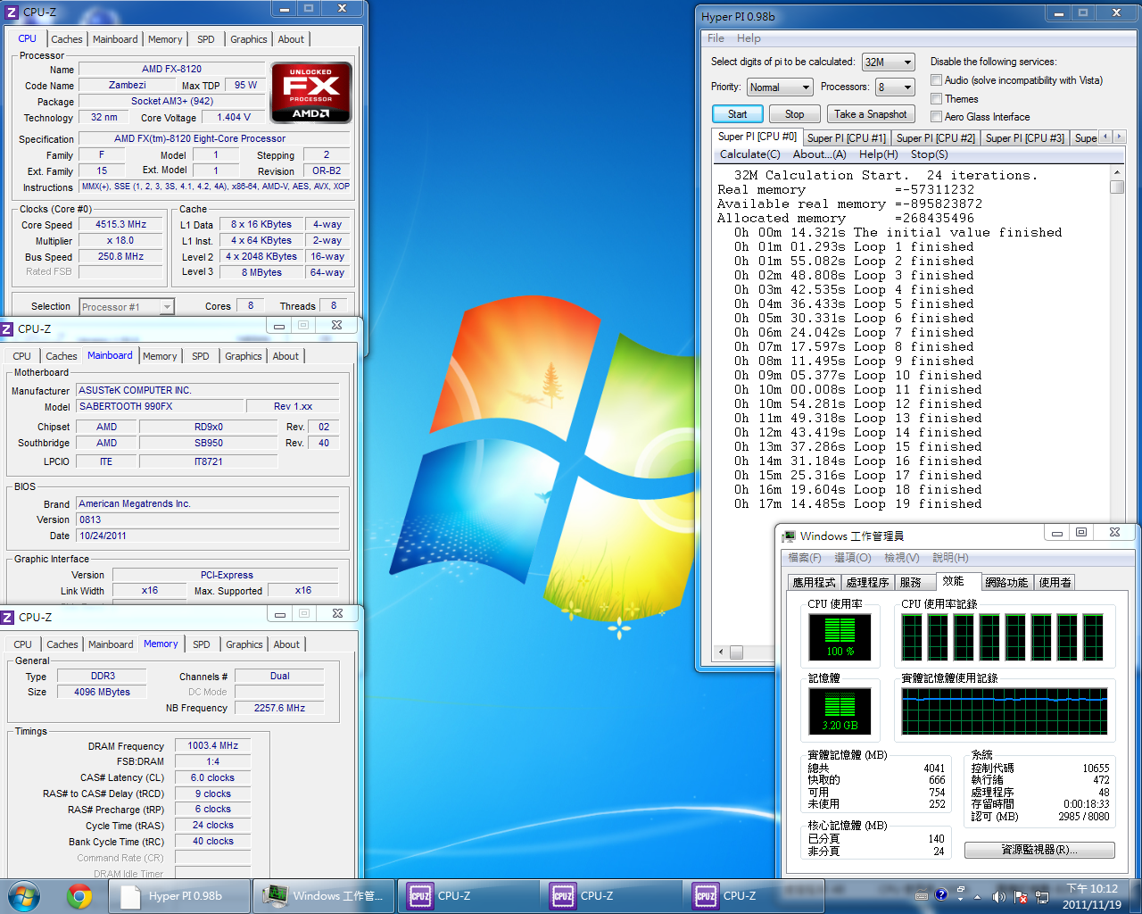Viewport: 1142px width, 914px height.
Task: Switch to Windows Task Manager taskbar button
Action: [324, 895]
